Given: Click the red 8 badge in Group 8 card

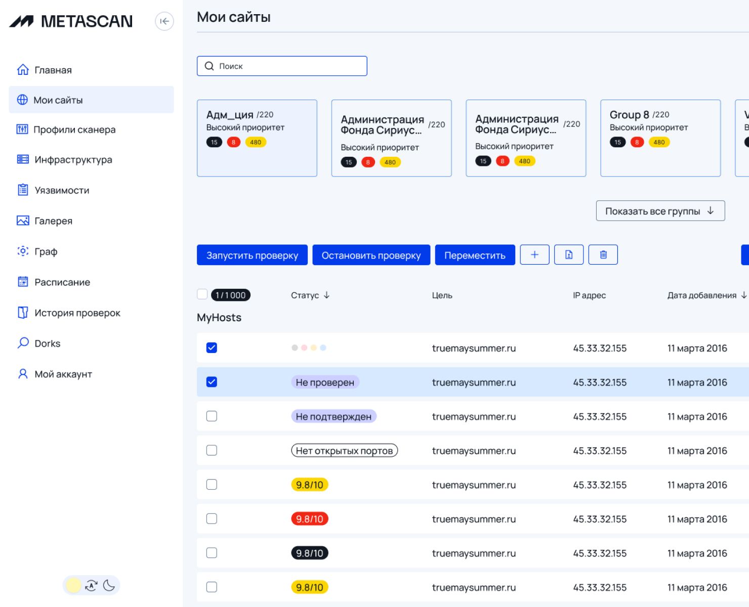Looking at the screenshot, I should [637, 142].
